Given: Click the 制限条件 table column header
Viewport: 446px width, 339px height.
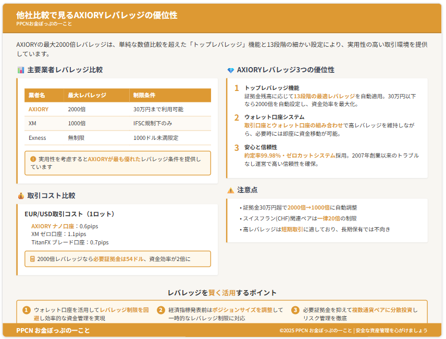Looking at the screenshot, I should 144,95.
